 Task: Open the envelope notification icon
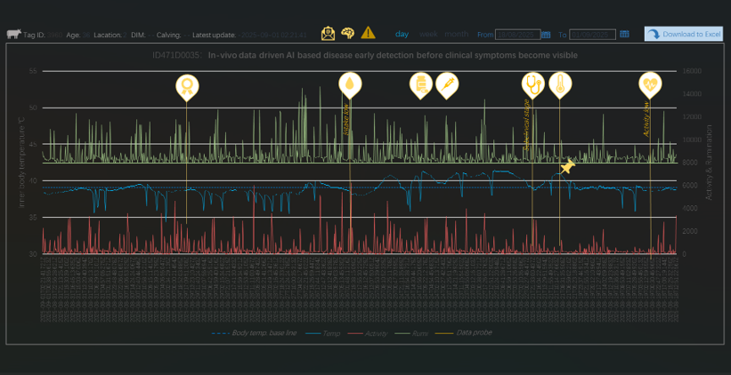click(328, 34)
